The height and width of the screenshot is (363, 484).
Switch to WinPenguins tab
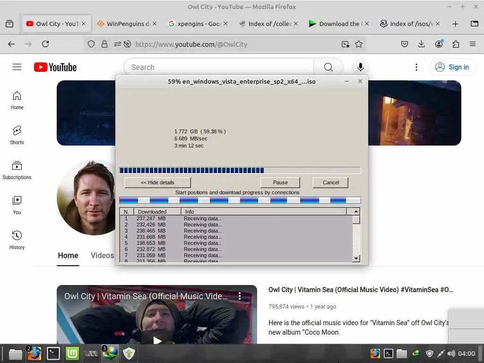point(127,24)
